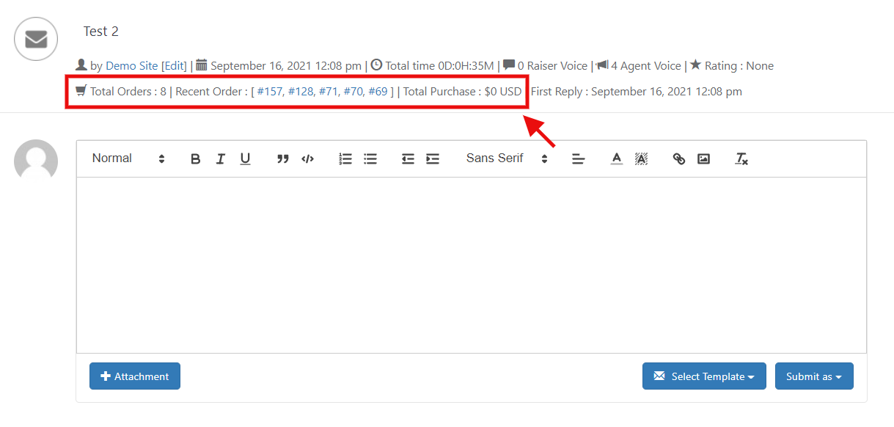Screen dimensions: 894x427
Task: Toggle italic formatting in editor
Action: [x=220, y=158]
